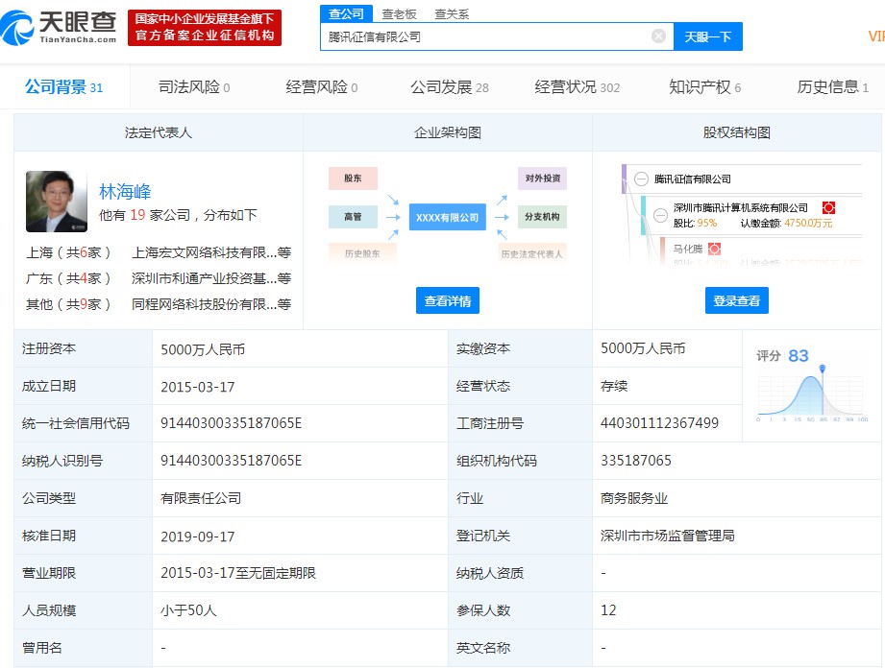Viewport: 885px width, 668px height.
Task: Click the 其他（共9家） region count
Action: (x=68, y=304)
